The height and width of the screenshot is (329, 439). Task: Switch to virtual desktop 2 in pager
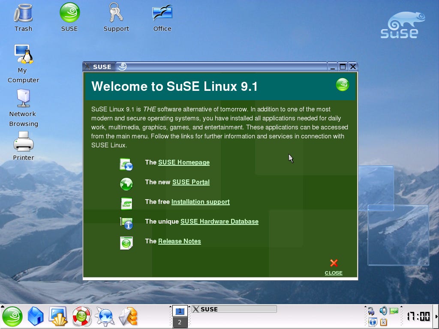pyautogui.click(x=180, y=322)
